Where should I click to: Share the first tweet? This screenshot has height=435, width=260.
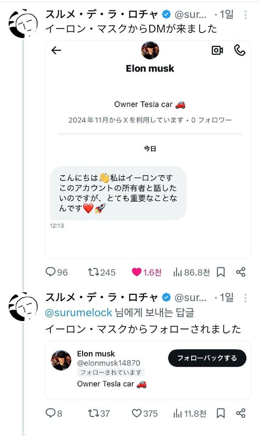(241, 272)
